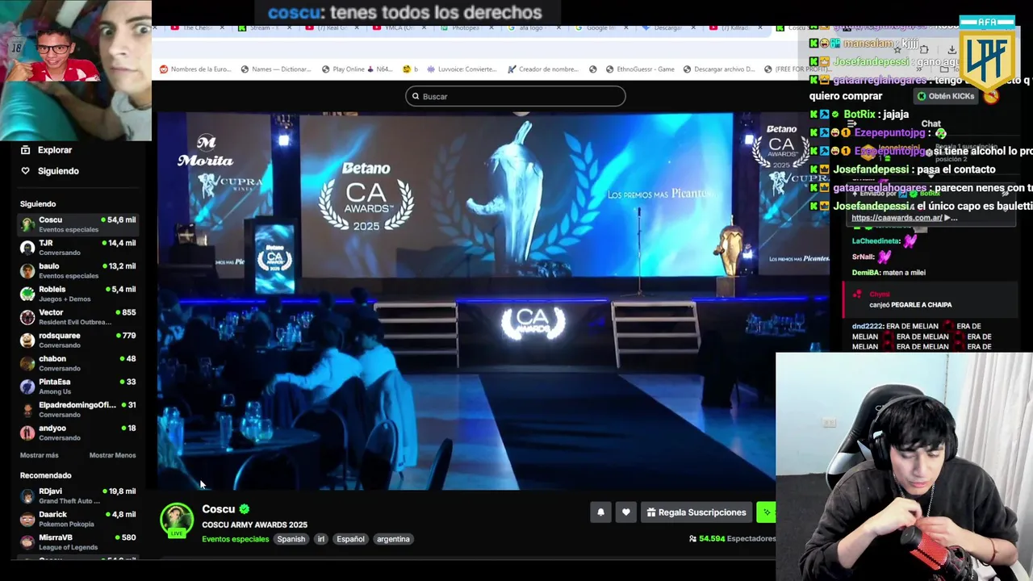Click the green subscribe button
Image resolution: width=1033 pixels, height=581 pixels.
766,512
